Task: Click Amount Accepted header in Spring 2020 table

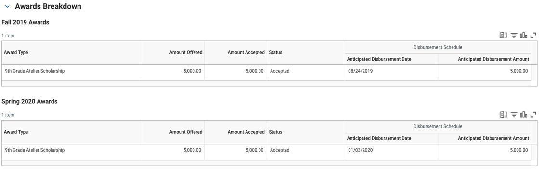Action: click(x=246, y=132)
